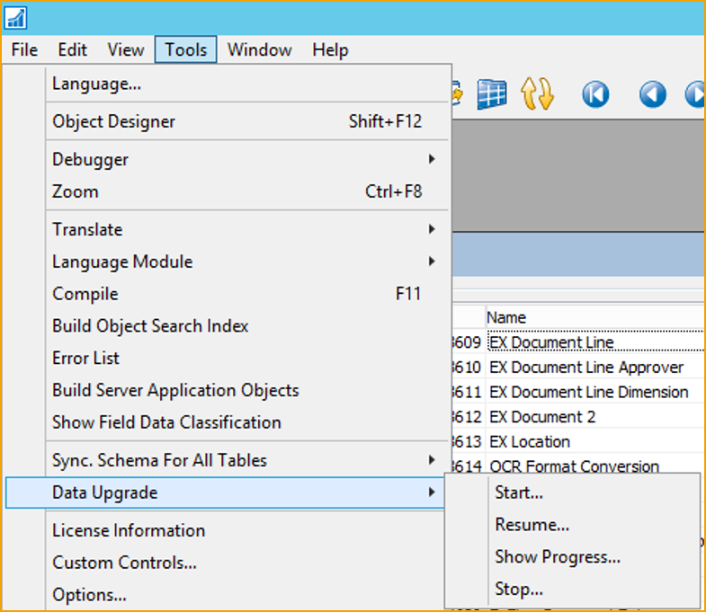706x612 pixels.
Task: Open the Edit menu
Action: point(72,49)
